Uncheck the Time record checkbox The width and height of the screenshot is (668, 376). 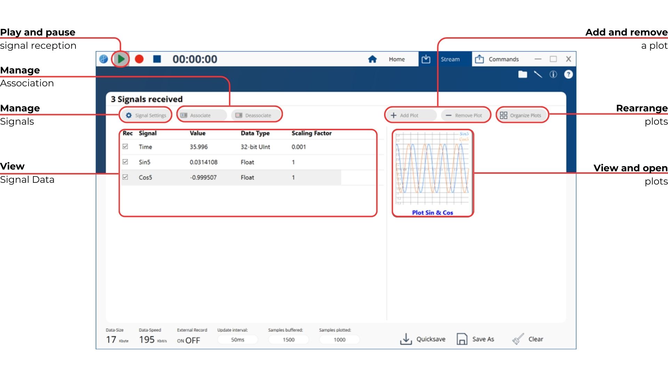click(125, 147)
